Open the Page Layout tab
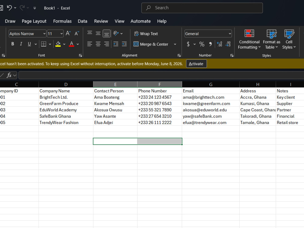This screenshot has width=304, height=228. [x=34, y=21]
